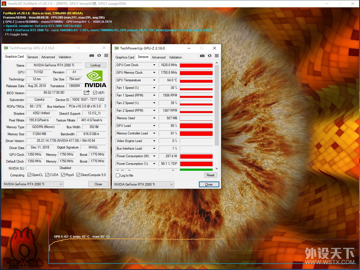Click the Sensors list scroll down arrow
The image size is (360, 270).
point(217,168)
